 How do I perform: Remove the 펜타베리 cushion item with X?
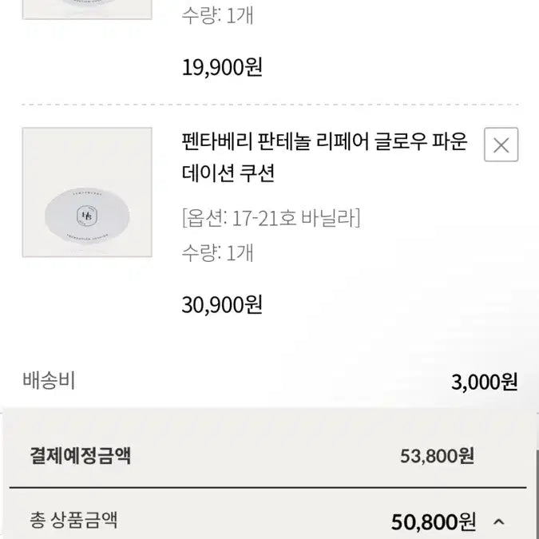tap(501, 145)
